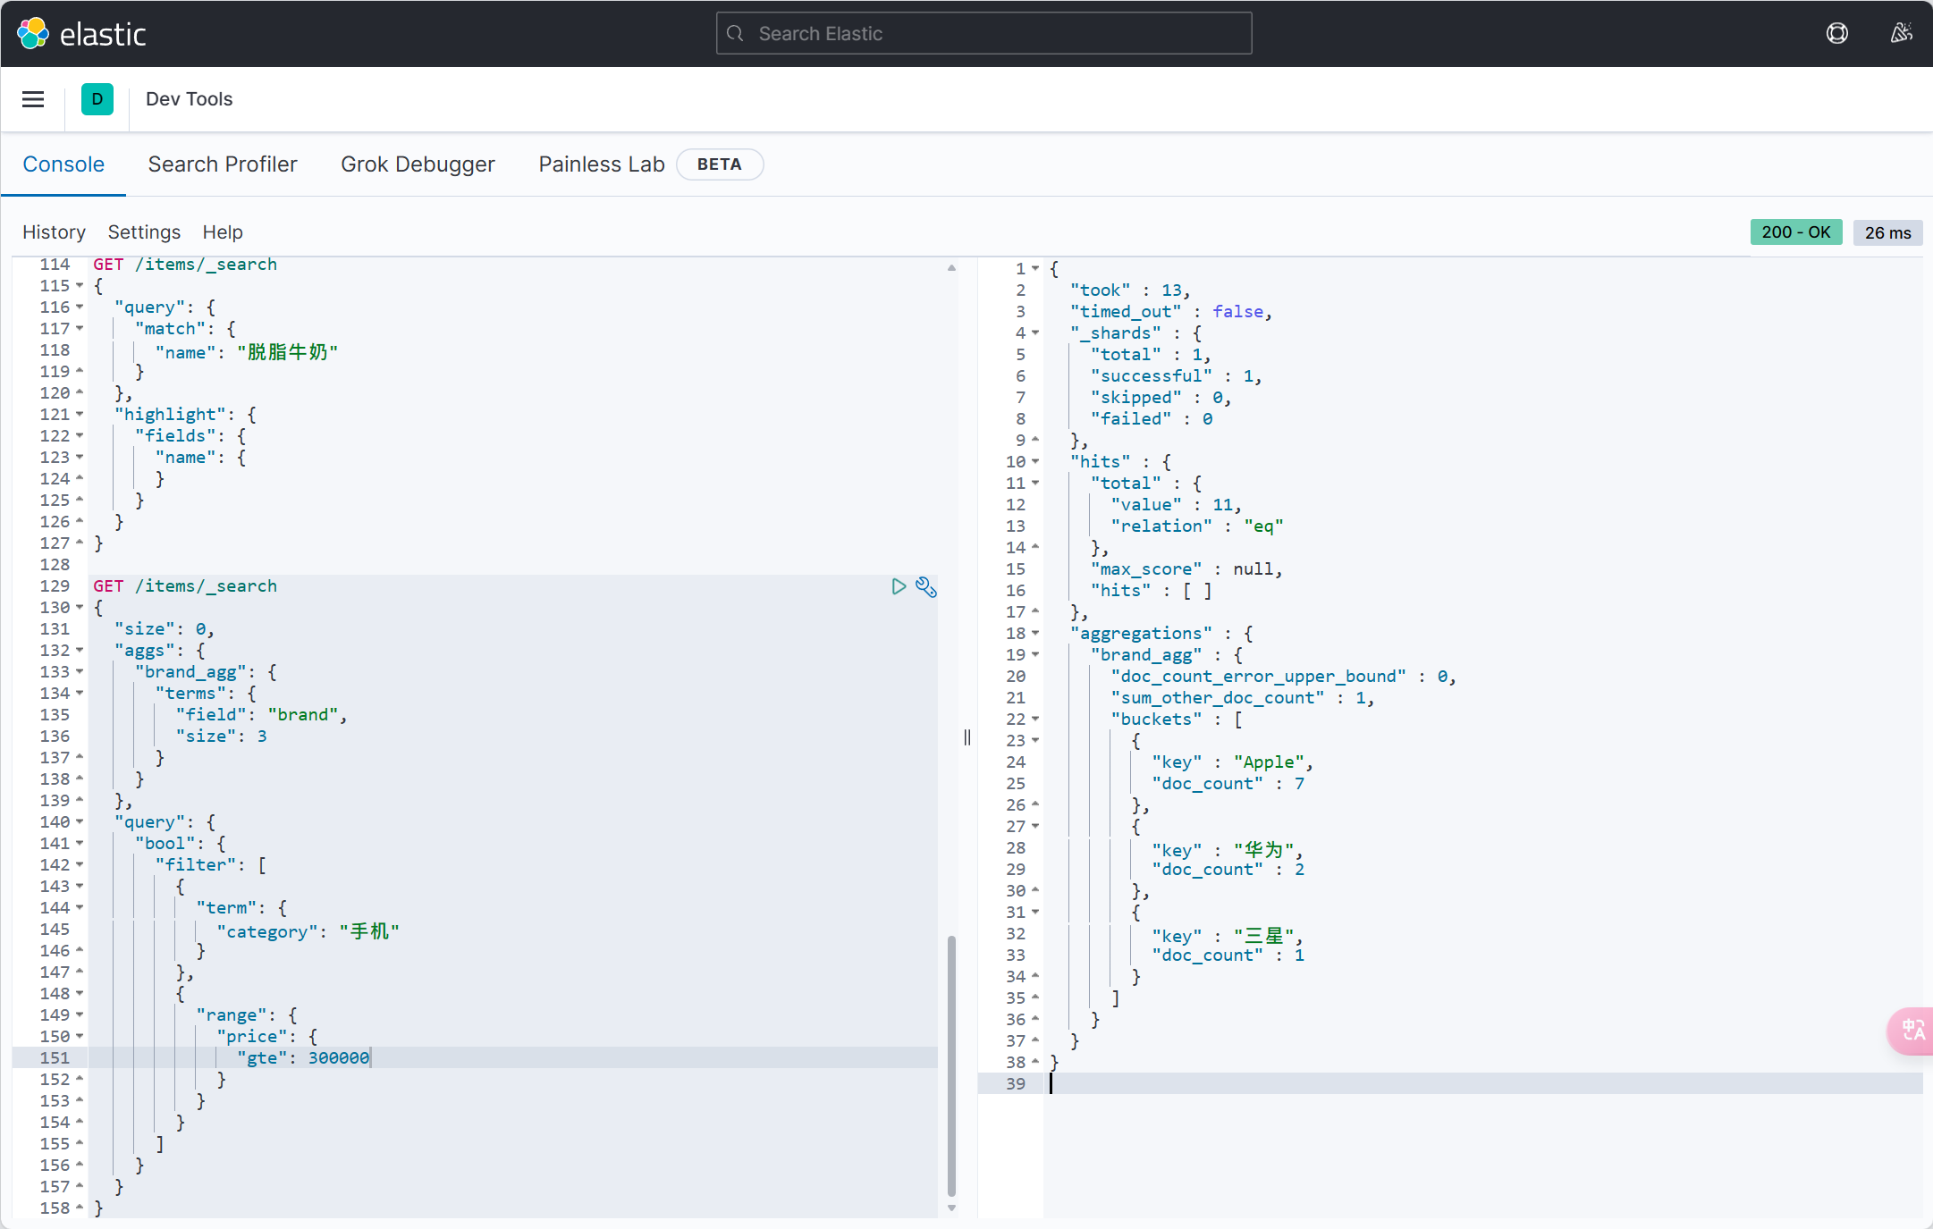
Task: Click the pink translate floating icon
Action: tap(1912, 1031)
